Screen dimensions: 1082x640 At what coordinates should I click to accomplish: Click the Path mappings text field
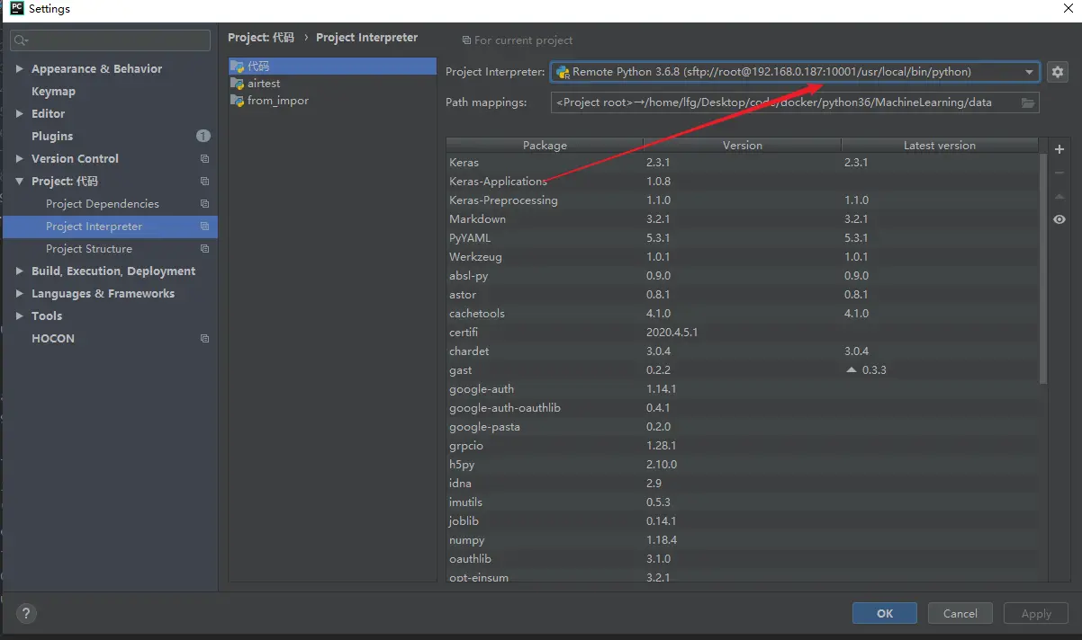point(785,102)
